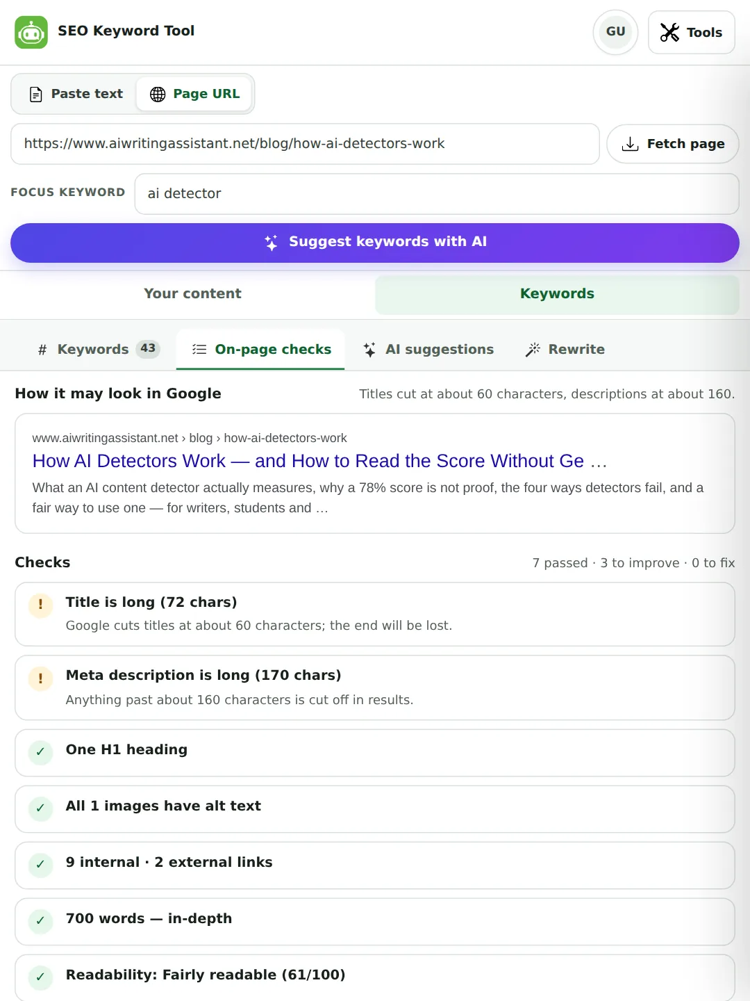Click the 'SEO Keyword Tool' title
The image size is (750, 1001).
coord(126,31)
